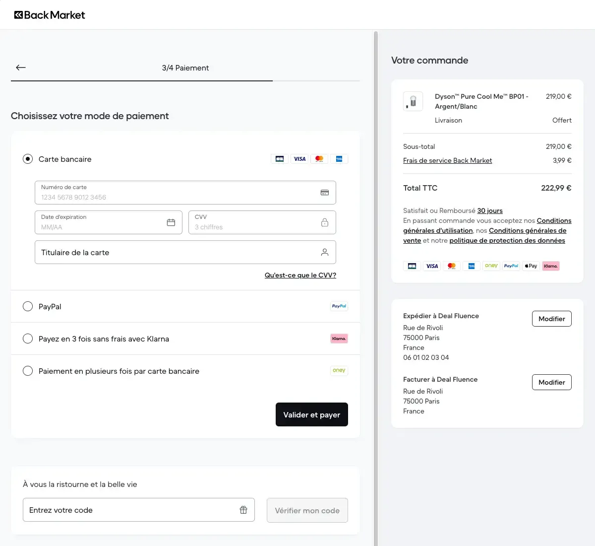Click the Apple Pay icon in order summary

pos(531,266)
